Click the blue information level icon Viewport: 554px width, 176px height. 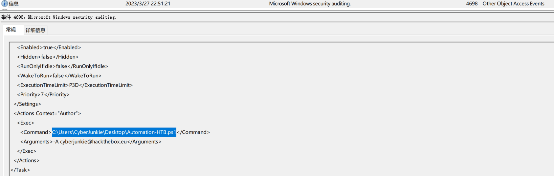point(5,4)
